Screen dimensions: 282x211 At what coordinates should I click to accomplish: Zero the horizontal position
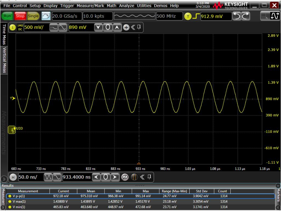106,177
